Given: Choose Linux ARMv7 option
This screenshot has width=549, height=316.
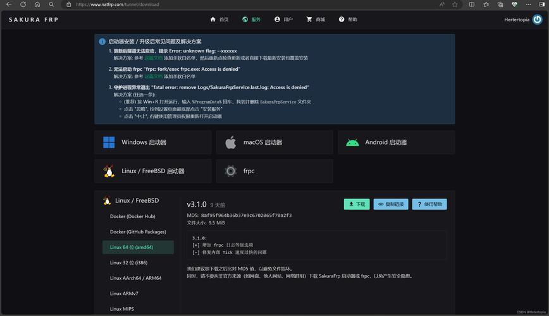Looking at the screenshot, I should click(138, 293).
